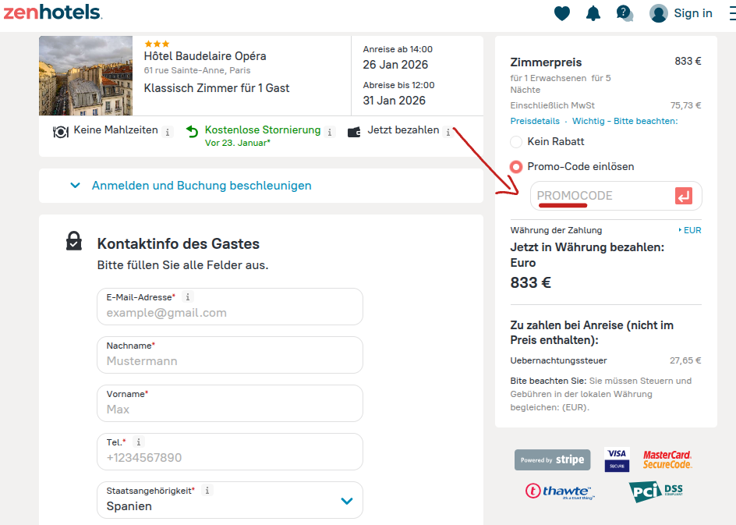Submit promo code with red enter button
The height and width of the screenshot is (525, 736).
tap(684, 196)
